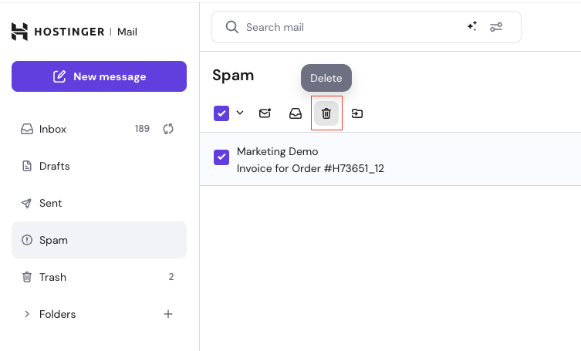The width and height of the screenshot is (581, 351).
Task: Click the Delete trash icon in toolbar
Action: (326, 113)
